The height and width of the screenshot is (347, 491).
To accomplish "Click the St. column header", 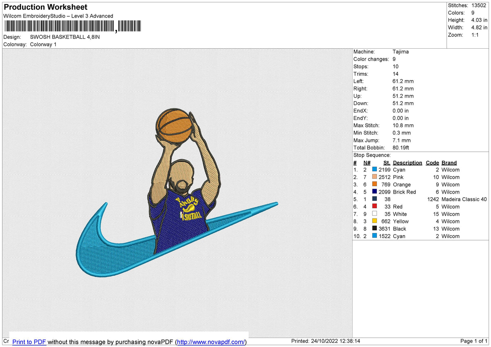I will pos(387,162).
